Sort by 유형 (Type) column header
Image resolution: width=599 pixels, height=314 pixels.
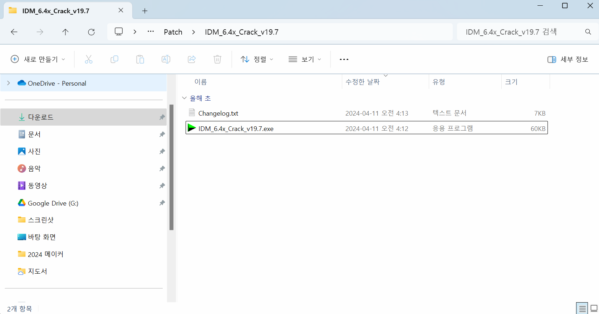[439, 82]
